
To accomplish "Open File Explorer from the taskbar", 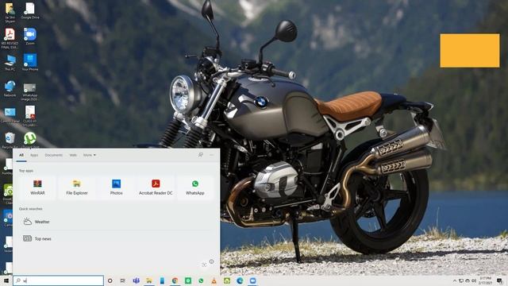I will (x=149, y=280).
